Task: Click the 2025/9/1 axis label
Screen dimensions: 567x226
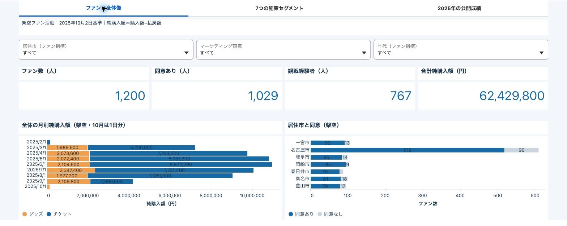Action: point(37,181)
